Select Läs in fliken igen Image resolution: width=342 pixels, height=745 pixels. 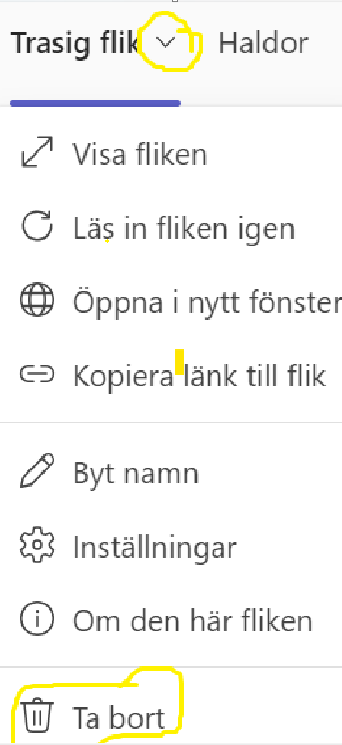pyautogui.click(x=171, y=228)
